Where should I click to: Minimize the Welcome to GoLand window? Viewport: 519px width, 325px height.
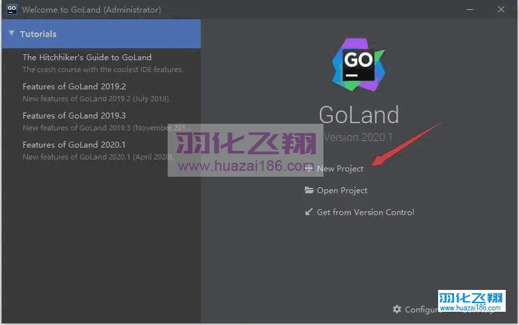[x=470, y=9]
